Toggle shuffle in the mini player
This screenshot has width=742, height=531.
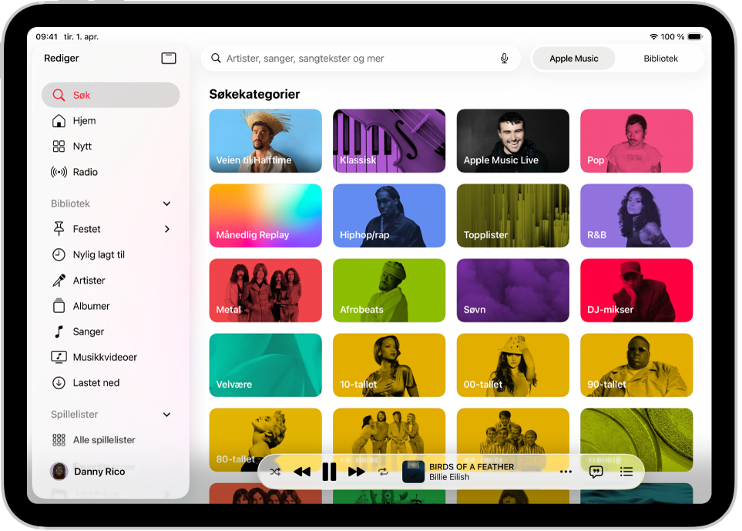[x=275, y=472]
